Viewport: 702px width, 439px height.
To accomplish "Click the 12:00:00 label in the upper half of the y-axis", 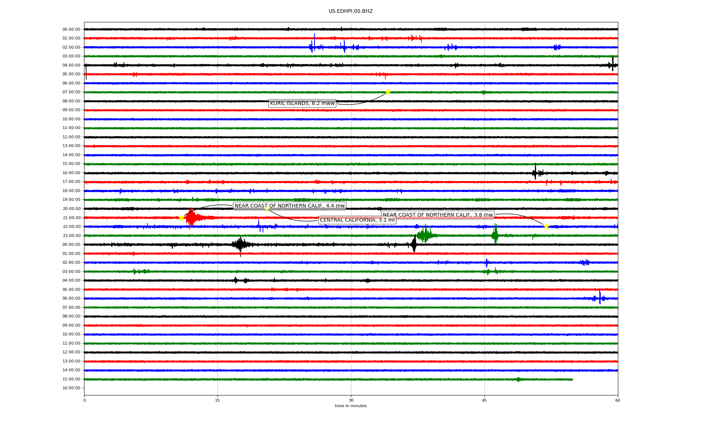I will pos(71,137).
